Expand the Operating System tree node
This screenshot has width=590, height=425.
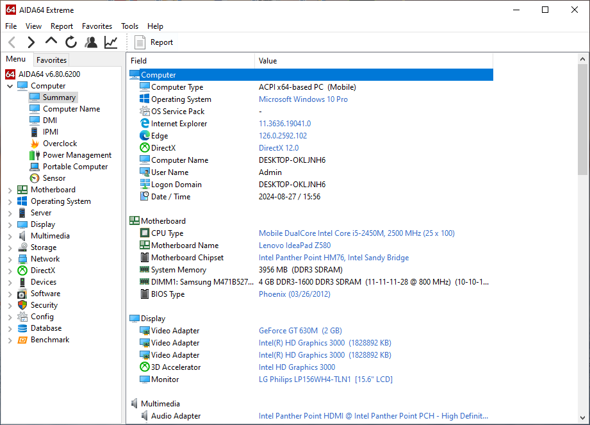point(10,202)
